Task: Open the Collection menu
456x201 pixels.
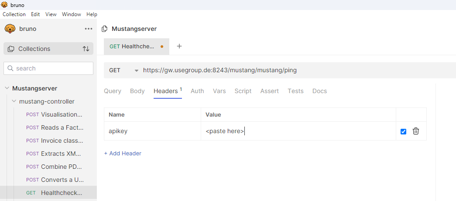Action: 14,14
